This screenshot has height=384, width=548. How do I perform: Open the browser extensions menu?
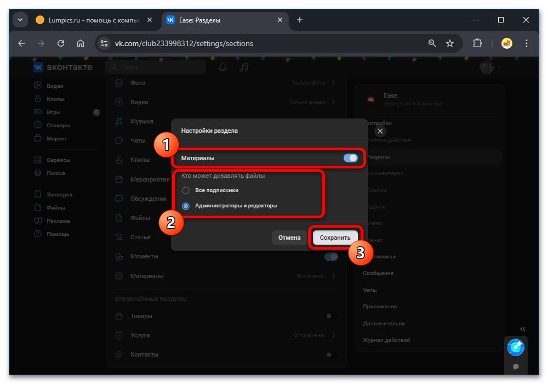[477, 43]
